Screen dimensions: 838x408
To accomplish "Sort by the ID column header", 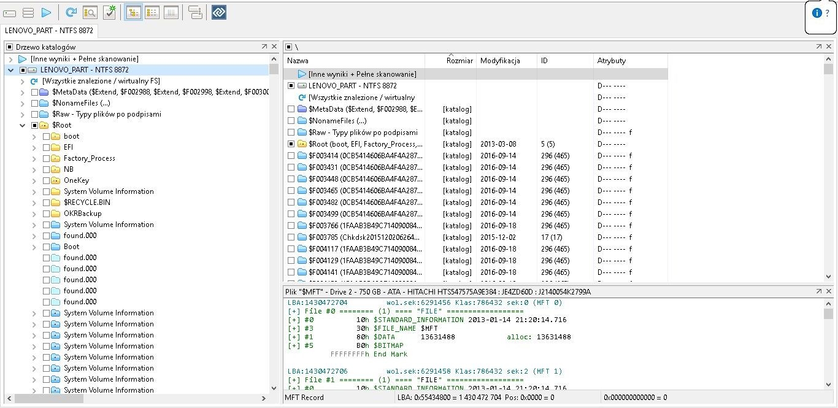I will pyautogui.click(x=565, y=61).
